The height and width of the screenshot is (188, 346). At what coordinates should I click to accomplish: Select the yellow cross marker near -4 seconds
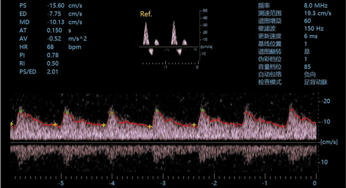click(104, 125)
